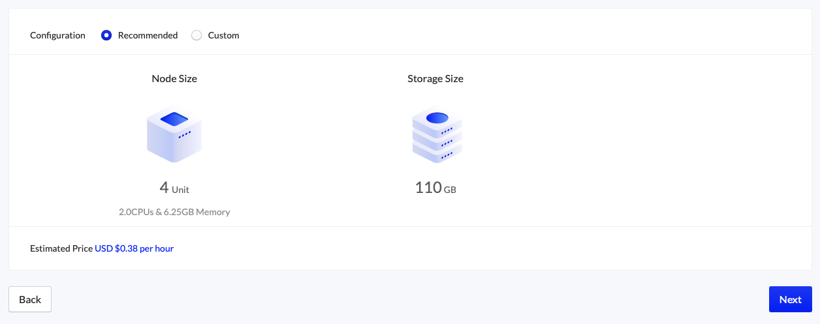Click the Estimated Price label
The width and height of the screenshot is (820, 324).
pyautogui.click(x=61, y=248)
